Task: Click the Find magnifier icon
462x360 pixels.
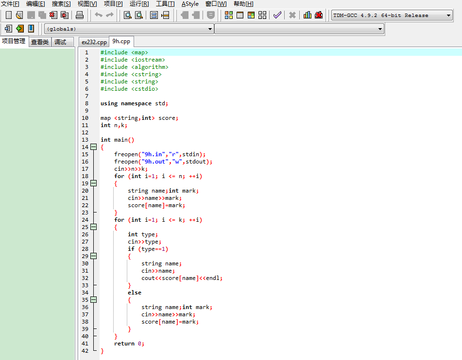Action: point(128,15)
